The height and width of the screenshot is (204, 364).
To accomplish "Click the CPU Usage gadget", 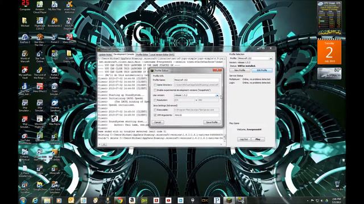I will point(329,18).
